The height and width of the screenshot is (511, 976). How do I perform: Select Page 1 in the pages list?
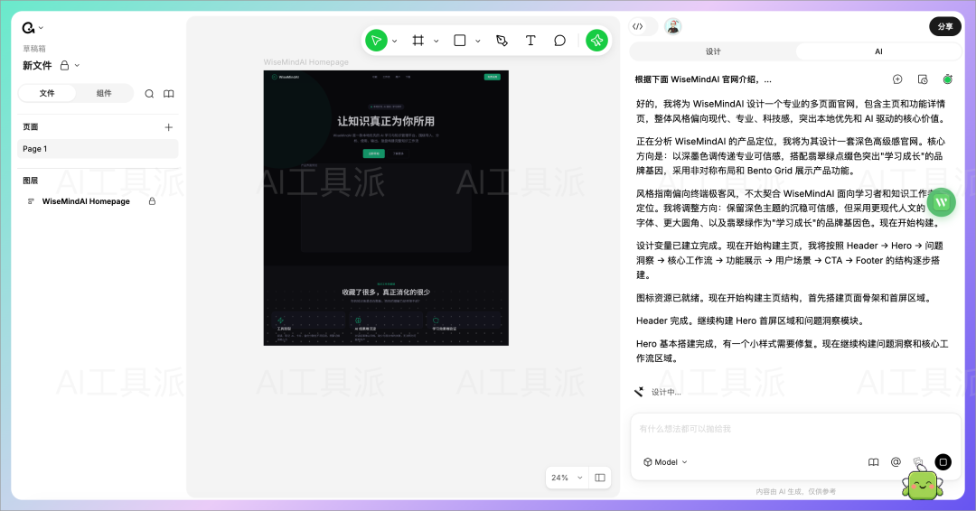pyautogui.click(x=98, y=149)
